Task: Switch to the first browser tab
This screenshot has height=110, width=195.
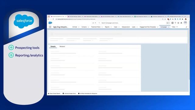Action: click(x=58, y=16)
